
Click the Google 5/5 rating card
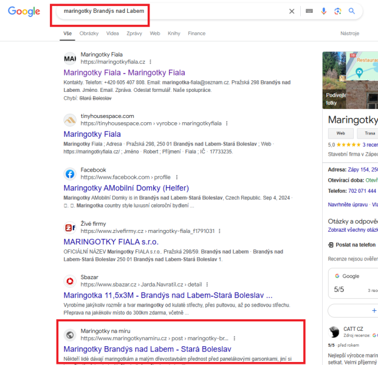[353, 283]
